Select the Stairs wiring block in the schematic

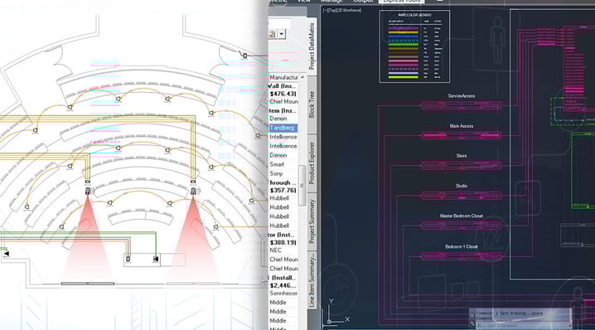click(x=462, y=165)
